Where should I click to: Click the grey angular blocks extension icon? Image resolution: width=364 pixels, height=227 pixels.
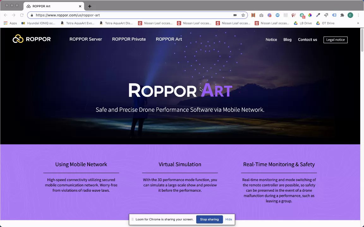click(x=326, y=15)
